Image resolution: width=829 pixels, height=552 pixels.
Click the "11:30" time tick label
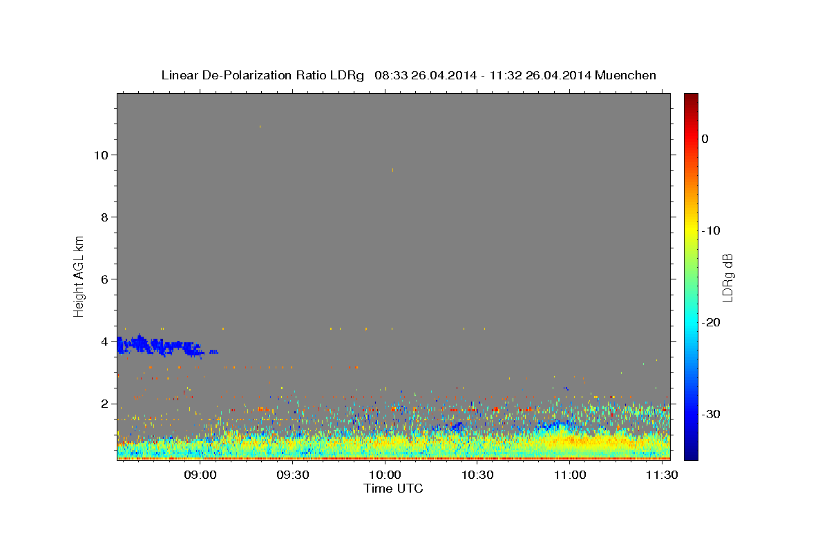tap(660, 475)
